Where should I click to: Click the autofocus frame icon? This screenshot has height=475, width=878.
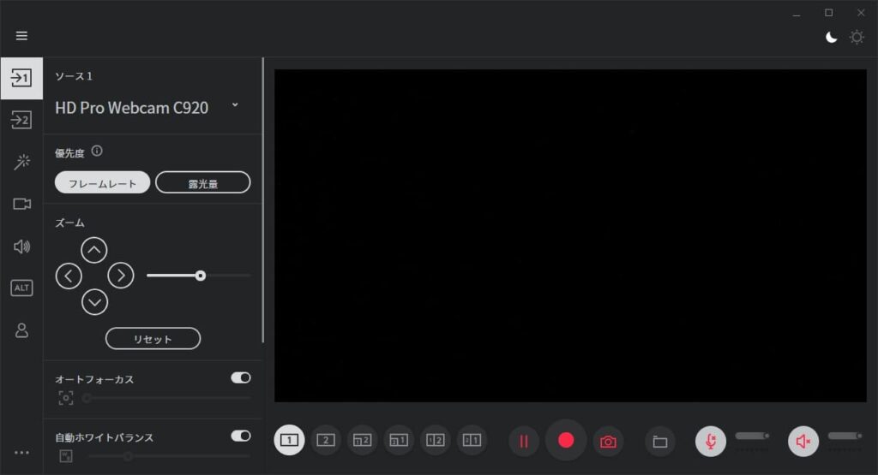click(66, 398)
